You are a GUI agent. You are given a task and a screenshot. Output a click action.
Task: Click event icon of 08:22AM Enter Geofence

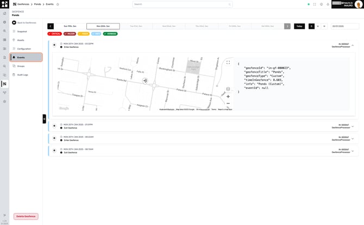coord(54,138)
